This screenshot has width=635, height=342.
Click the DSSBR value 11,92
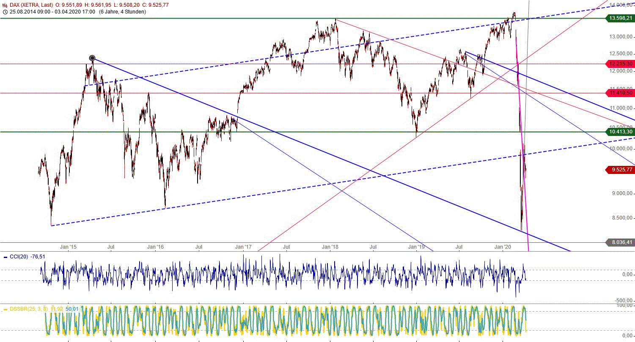[58, 309]
